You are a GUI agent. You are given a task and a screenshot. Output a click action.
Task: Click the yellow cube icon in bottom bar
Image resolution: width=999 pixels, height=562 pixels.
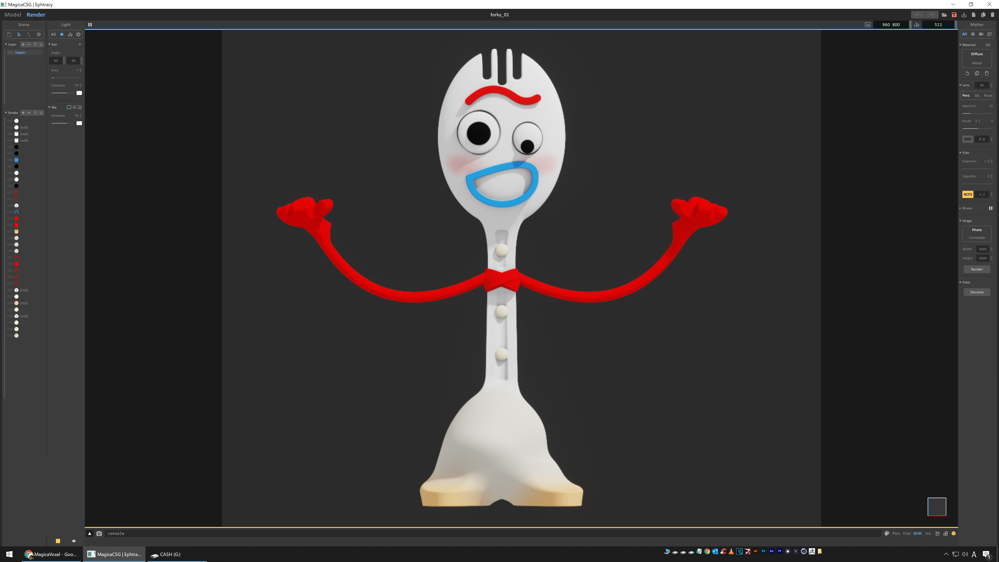click(954, 533)
